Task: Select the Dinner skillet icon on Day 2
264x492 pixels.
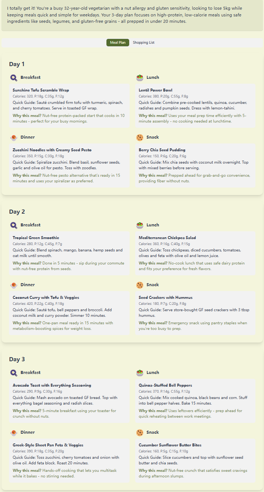Action: pyautogui.click(x=14, y=285)
